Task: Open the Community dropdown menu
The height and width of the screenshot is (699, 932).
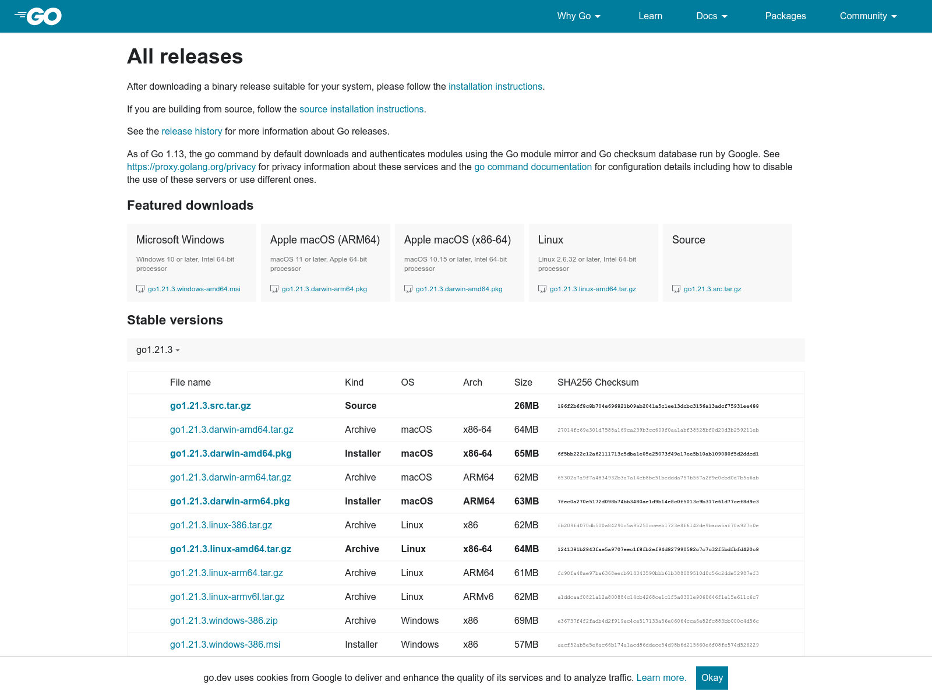Action: 868,16
